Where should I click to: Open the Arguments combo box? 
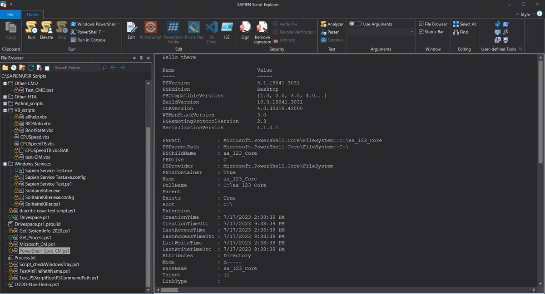click(x=381, y=32)
